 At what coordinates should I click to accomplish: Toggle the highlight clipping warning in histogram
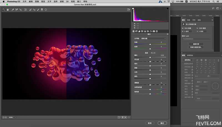pyautogui.click(x=167, y=9)
